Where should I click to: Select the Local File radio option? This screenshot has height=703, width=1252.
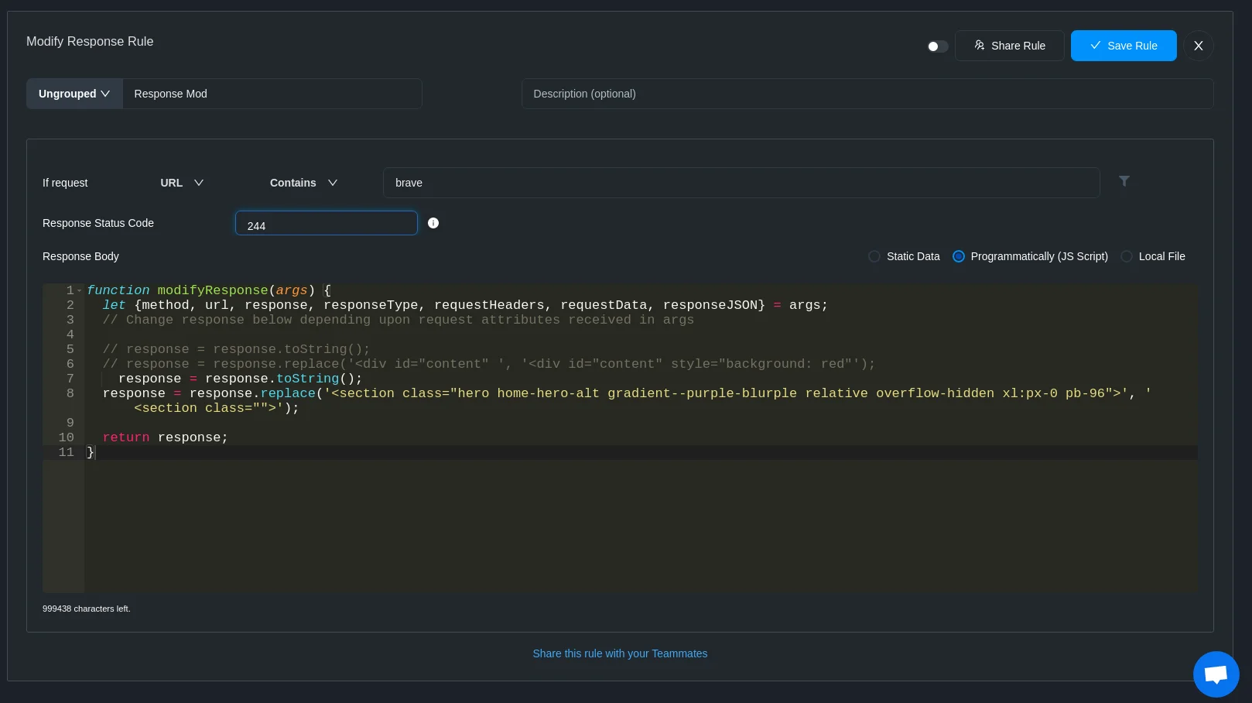point(1127,256)
